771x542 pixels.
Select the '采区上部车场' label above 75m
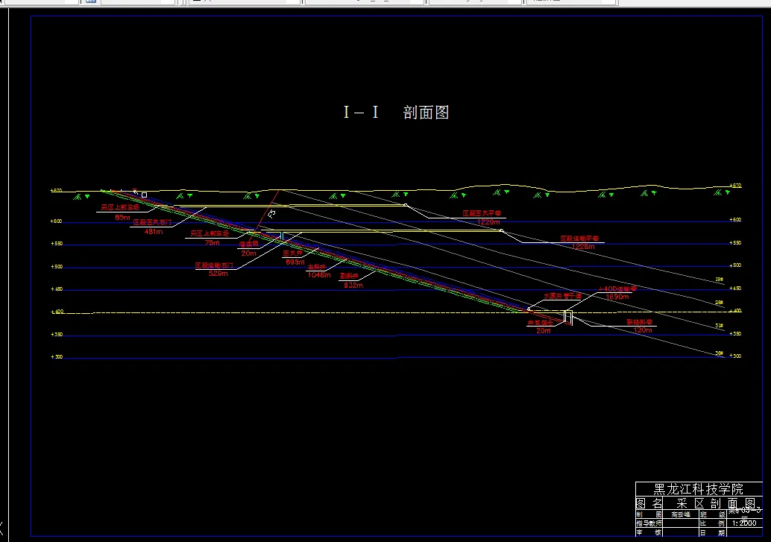click(x=210, y=233)
